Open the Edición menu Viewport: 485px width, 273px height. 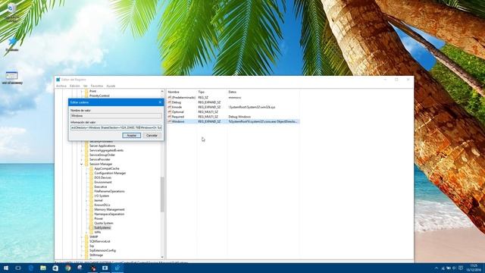(75, 86)
